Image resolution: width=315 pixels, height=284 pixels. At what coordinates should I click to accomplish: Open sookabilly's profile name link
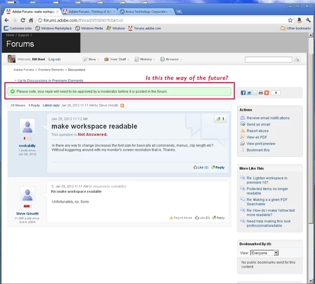coord(27,146)
